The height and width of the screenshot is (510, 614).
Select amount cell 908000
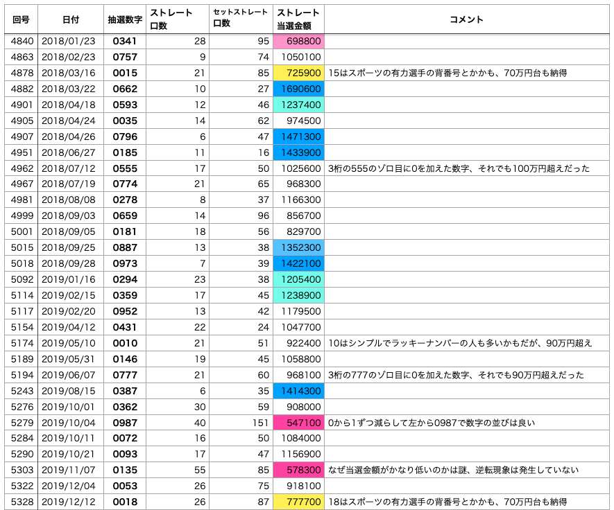point(298,407)
